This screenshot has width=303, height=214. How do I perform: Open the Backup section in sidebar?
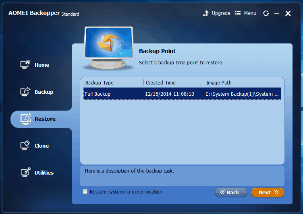coord(37,92)
